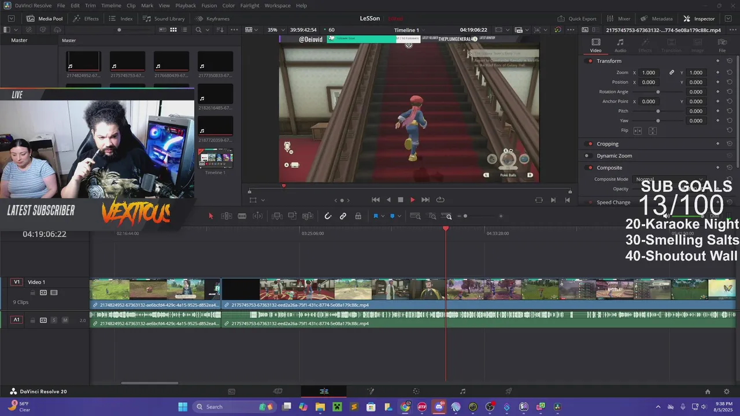
Task: Adjust the Pitch slider
Action: [658, 111]
